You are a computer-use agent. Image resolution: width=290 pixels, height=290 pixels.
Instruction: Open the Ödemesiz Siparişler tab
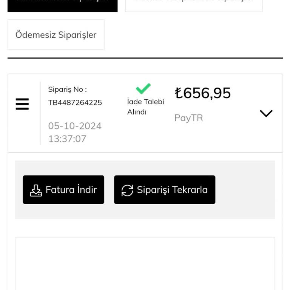point(56,35)
